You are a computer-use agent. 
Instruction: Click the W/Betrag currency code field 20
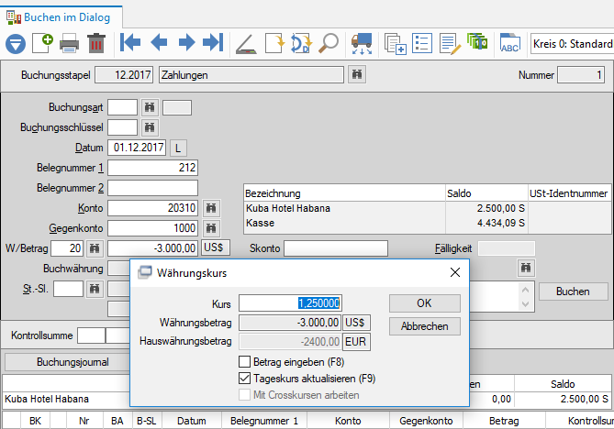pyautogui.click(x=67, y=248)
